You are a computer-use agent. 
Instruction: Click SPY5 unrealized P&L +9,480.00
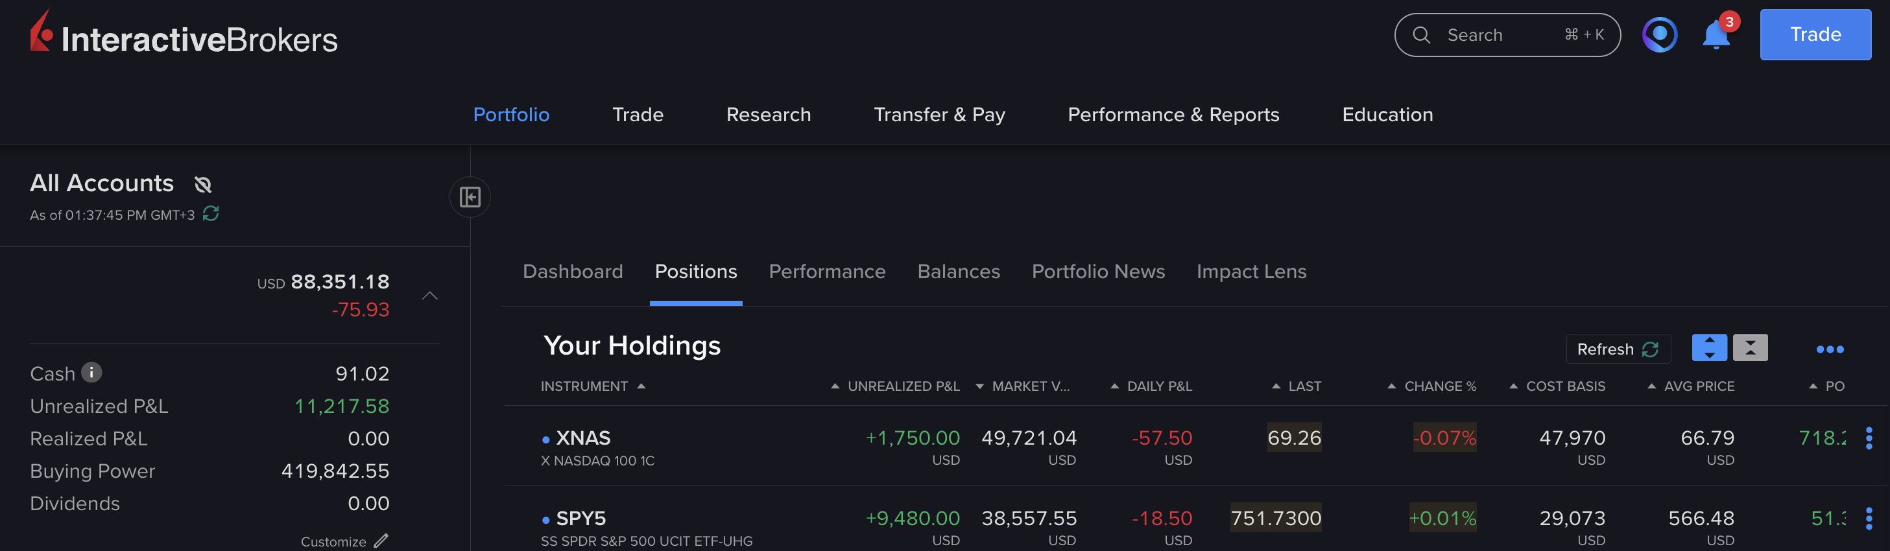click(x=913, y=518)
